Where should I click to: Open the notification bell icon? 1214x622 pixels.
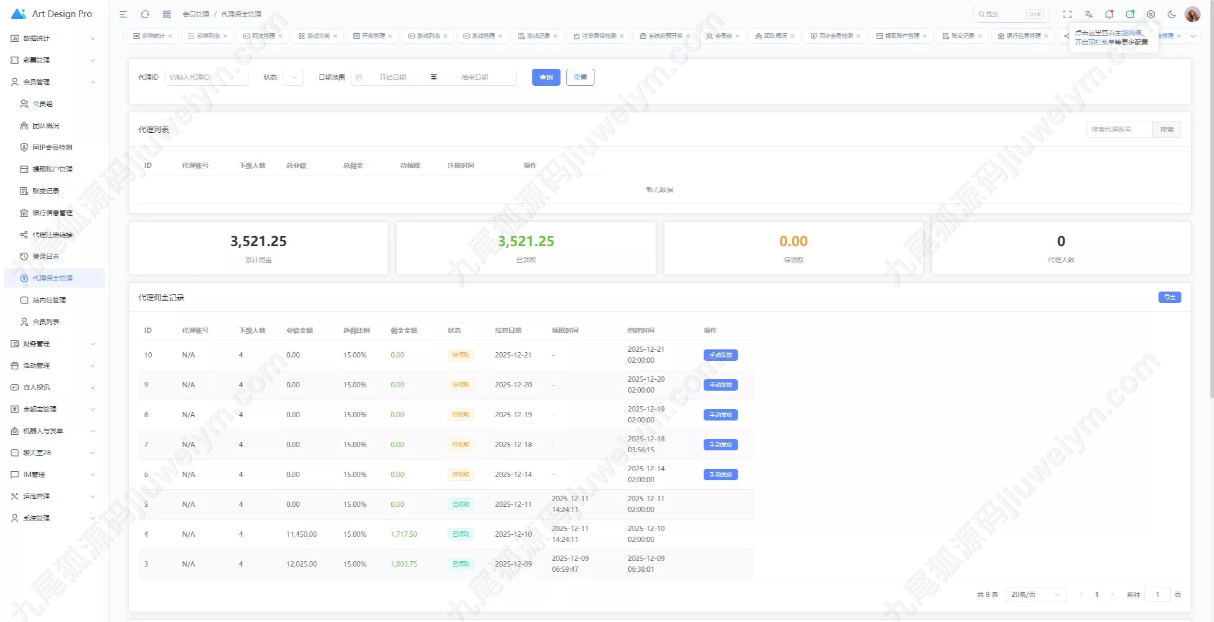[x=1109, y=14]
